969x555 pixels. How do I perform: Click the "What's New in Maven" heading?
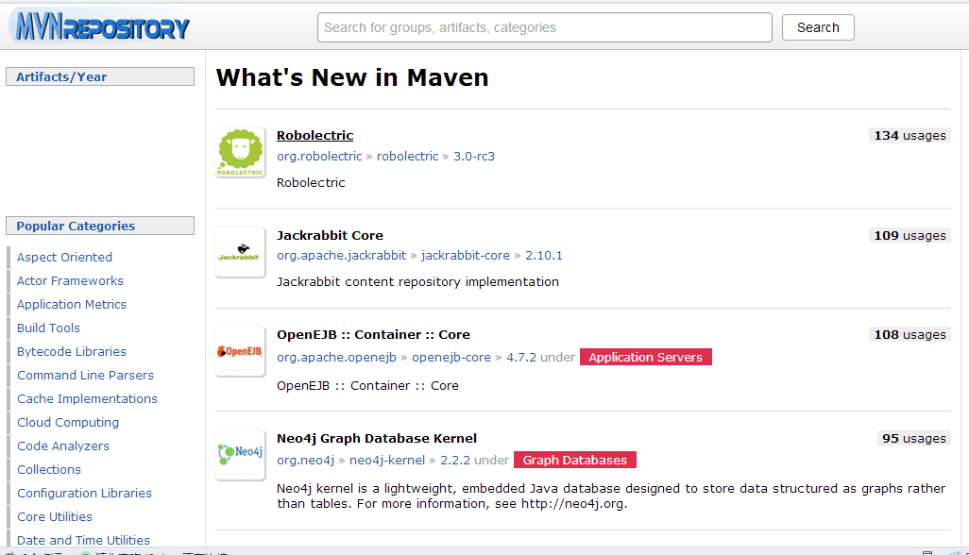[352, 77]
